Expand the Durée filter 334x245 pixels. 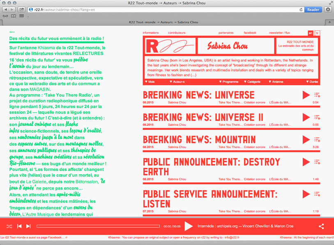(312, 82)
